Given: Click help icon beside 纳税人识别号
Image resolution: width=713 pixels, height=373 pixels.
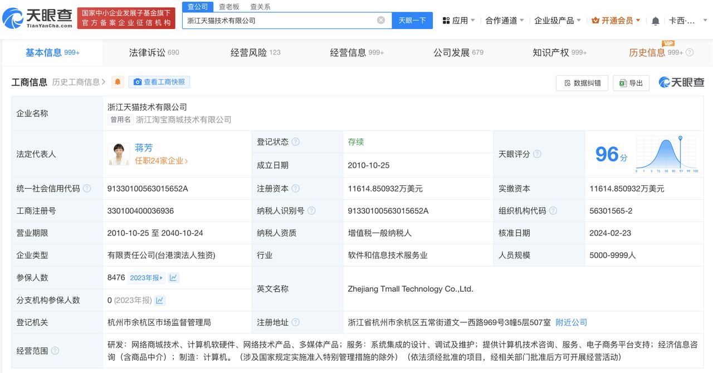Looking at the screenshot, I should pyautogui.click(x=311, y=211).
